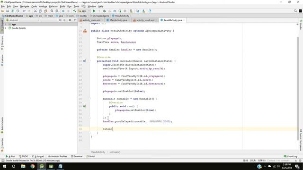Click the Help question mark icon
This screenshot has height=170, width=303.
(x=150, y=11)
